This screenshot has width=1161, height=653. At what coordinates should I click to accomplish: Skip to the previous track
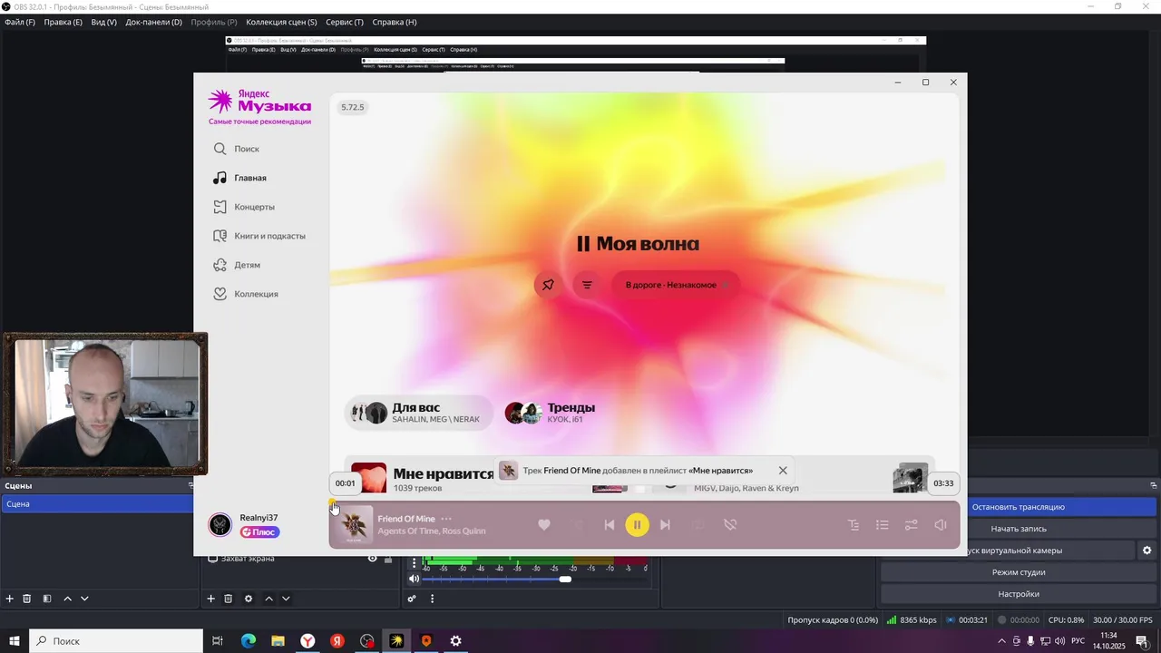(x=610, y=525)
